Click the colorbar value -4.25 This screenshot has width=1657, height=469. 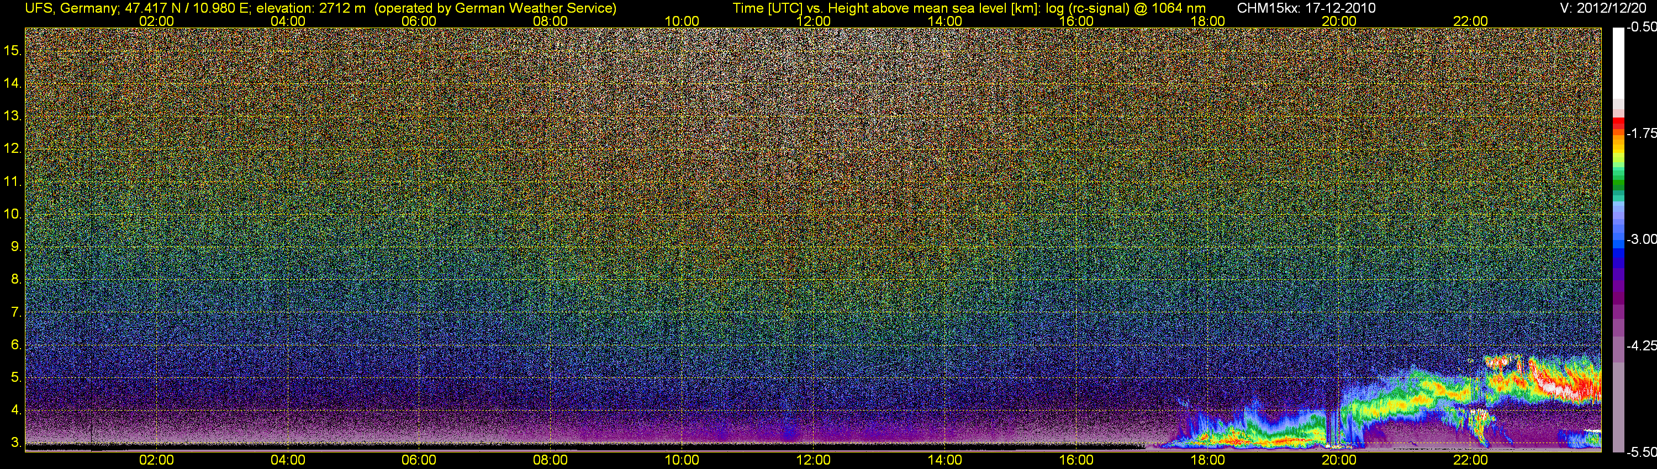[1641, 345]
